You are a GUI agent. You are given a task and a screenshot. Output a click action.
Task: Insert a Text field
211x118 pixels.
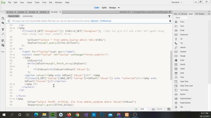pyautogui.click(x=182, y=26)
